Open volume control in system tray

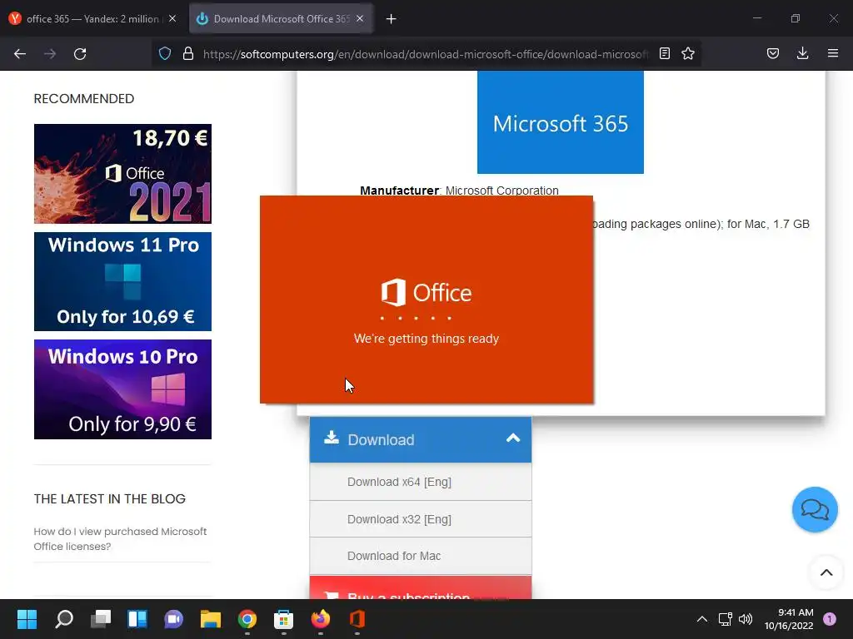point(746,619)
